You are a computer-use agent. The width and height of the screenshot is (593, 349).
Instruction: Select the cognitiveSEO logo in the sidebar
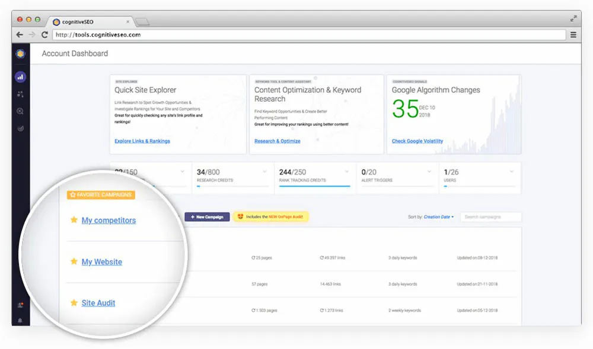(x=21, y=54)
